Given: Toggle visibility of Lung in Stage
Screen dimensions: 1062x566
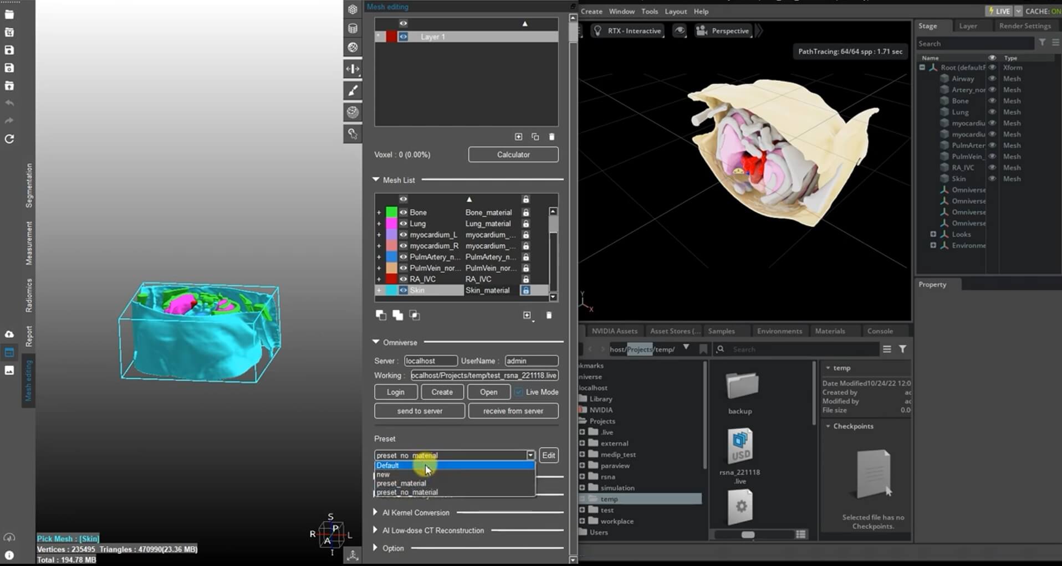Looking at the screenshot, I should [x=992, y=112].
